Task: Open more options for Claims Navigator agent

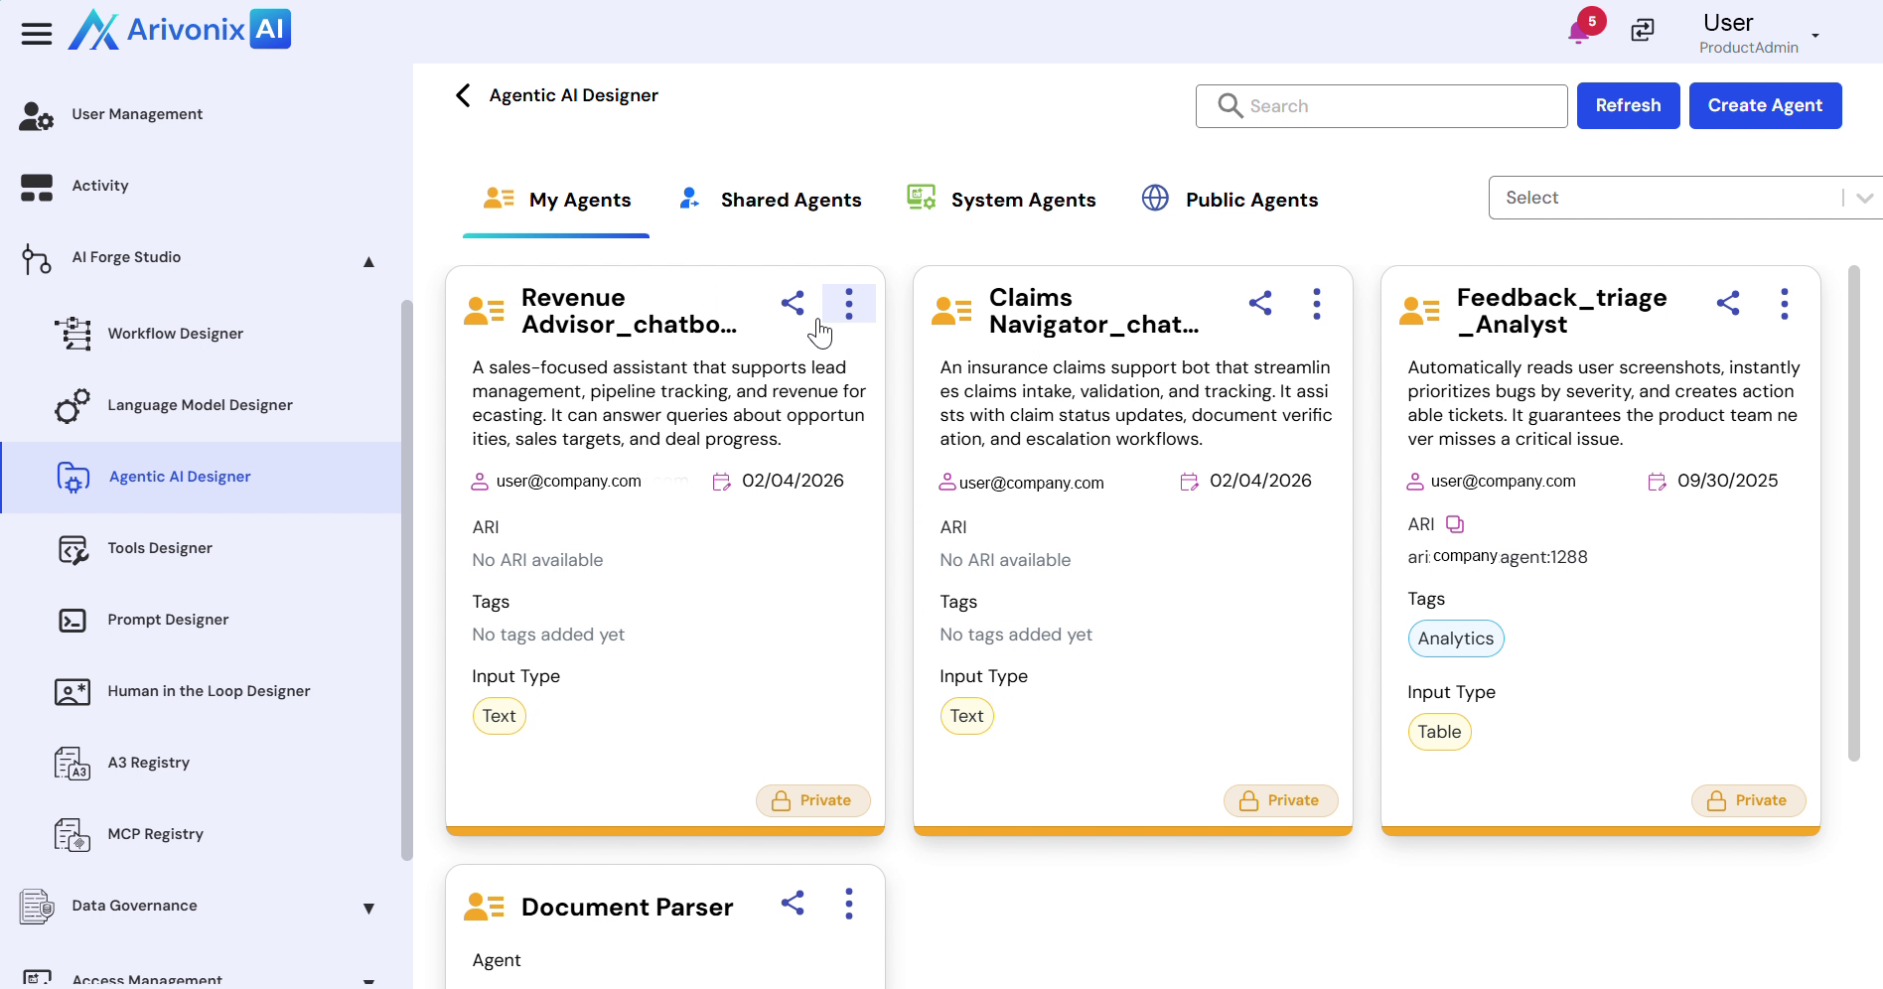Action: tap(1316, 304)
